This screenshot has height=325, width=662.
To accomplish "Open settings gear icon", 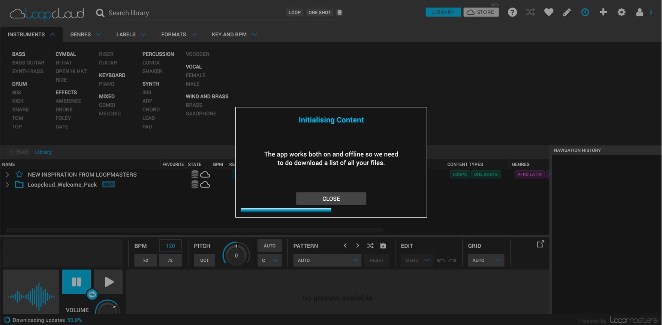I will click(x=622, y=12).
